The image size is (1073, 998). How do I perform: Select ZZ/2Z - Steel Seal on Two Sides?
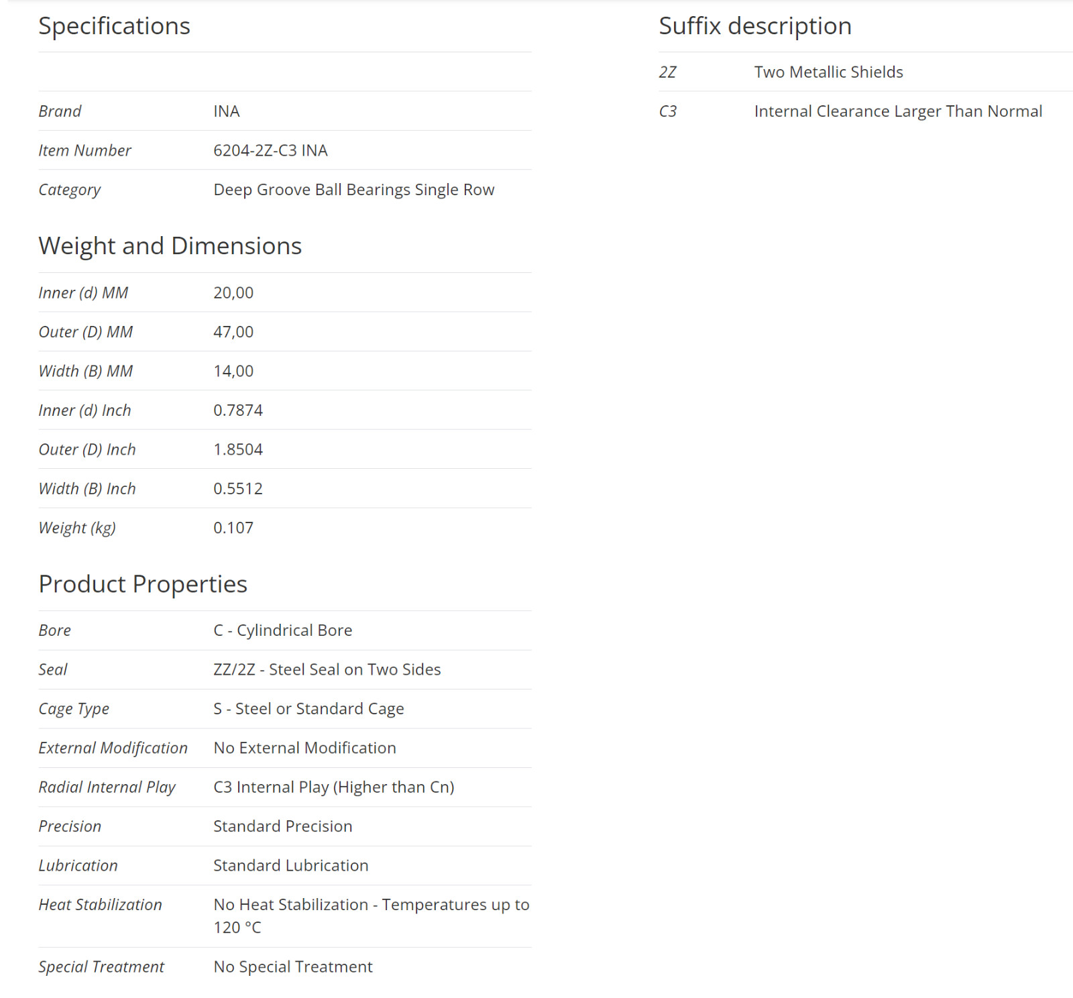tap(327, 669)
